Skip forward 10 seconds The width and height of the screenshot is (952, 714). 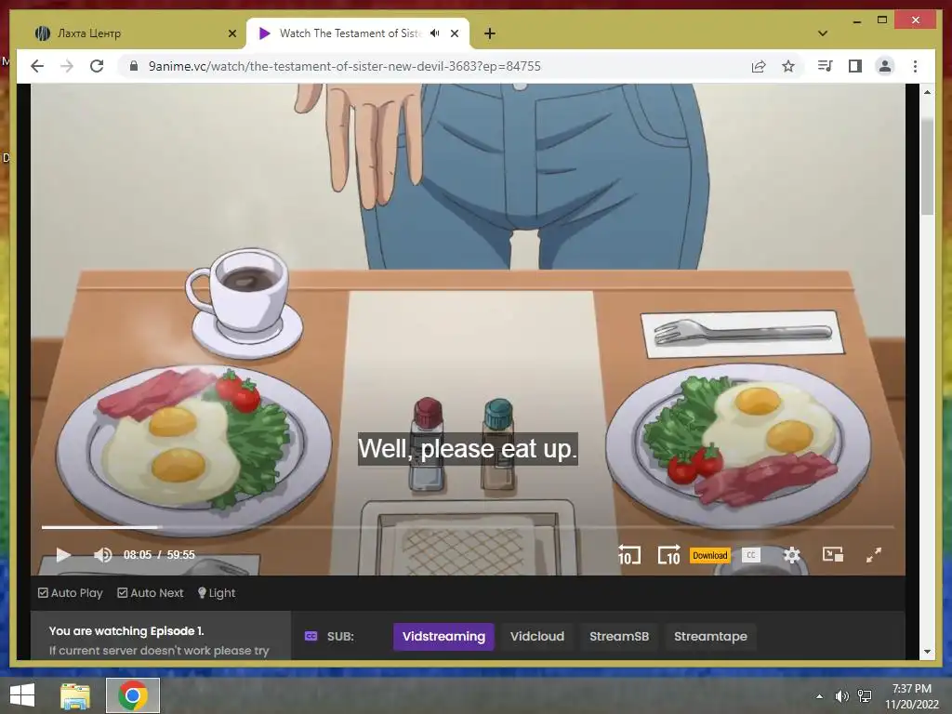click(x=668, y=554)
